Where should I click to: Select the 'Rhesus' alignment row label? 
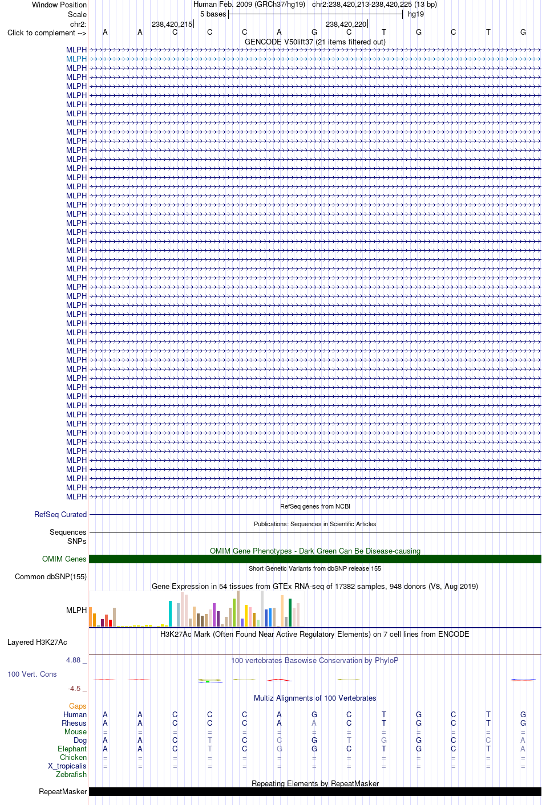click(74, 723)
